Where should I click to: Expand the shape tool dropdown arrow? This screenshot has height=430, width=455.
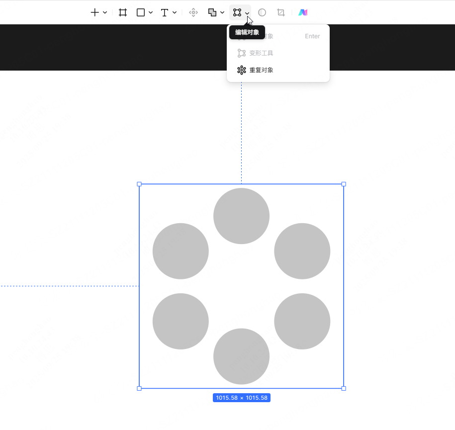click(151, 12)
